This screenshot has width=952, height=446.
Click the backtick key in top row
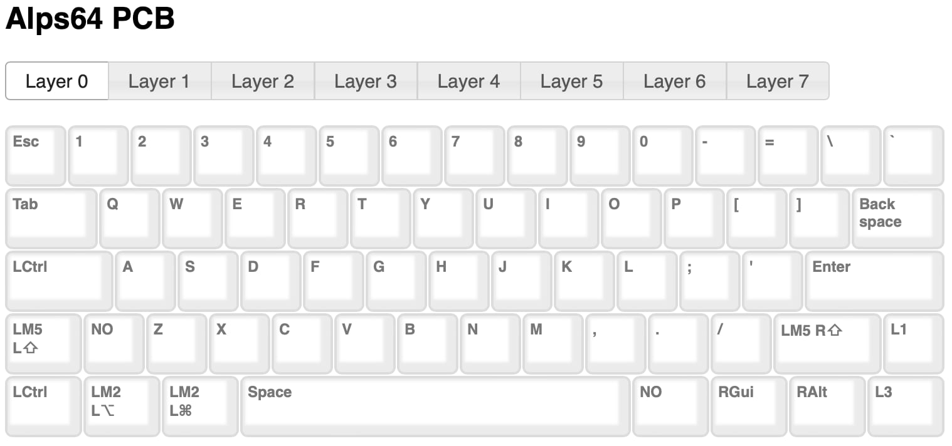coord(913,155)
